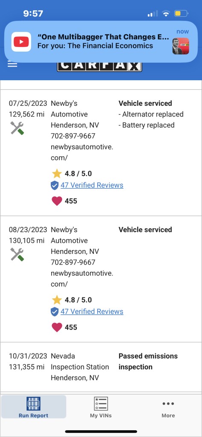The image size is (202, 437).
Task: Tap the YouTube notification app icon
Action: coord(21,42)
